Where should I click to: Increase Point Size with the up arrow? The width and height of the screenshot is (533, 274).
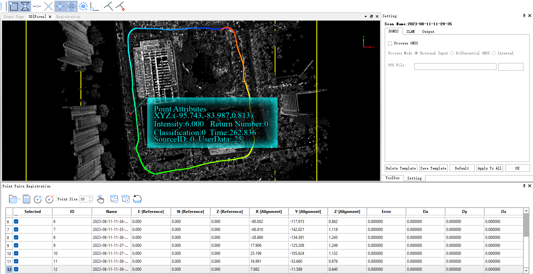90,198
